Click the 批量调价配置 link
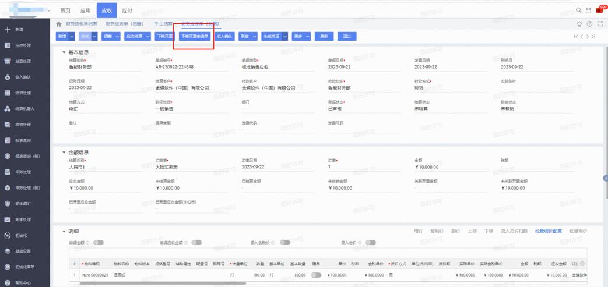This screenshot has height=287, width=608. coord(549,231)
